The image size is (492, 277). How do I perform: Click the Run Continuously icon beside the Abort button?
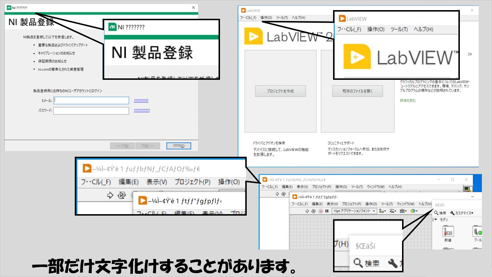point(314,211)
